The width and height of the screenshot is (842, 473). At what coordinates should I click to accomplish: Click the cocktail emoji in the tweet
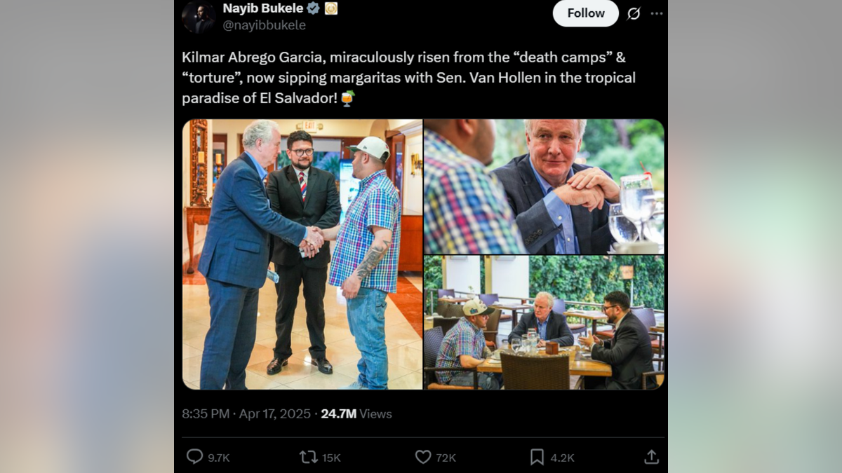click(x=347, y=98)
